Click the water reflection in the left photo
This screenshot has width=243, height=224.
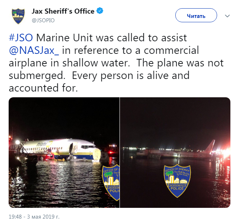click(x=56, y=183)
